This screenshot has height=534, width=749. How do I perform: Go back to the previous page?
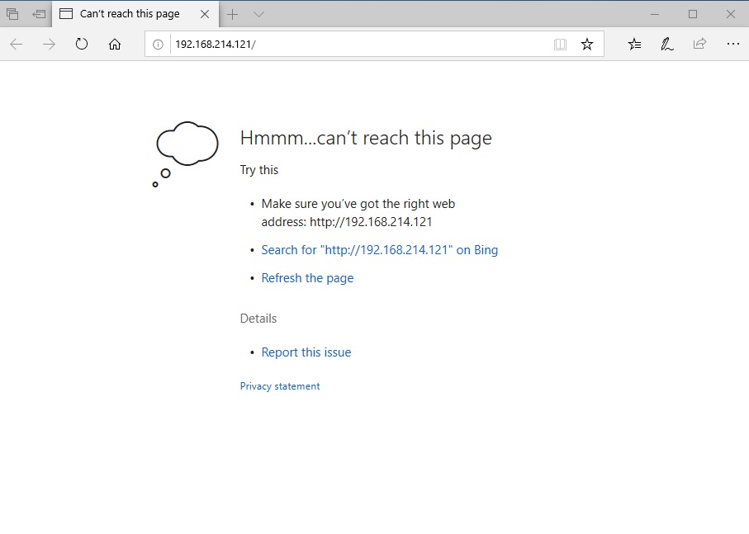(17, 44)
